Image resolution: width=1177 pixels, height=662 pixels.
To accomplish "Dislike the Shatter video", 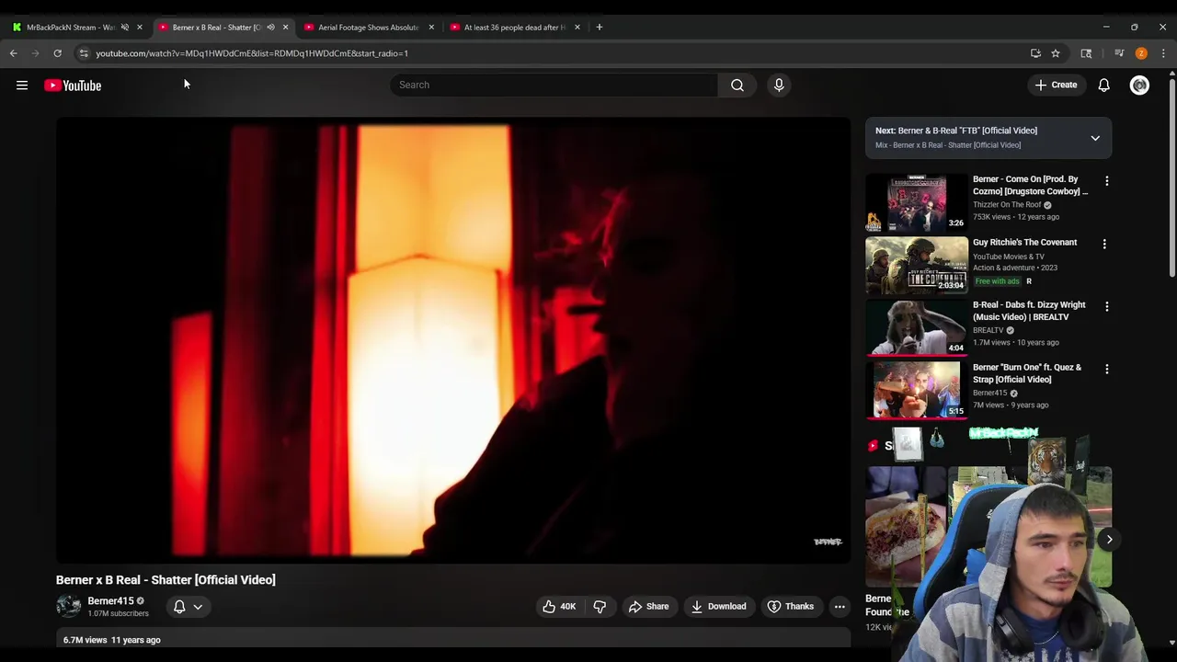I will coord(600,606).
